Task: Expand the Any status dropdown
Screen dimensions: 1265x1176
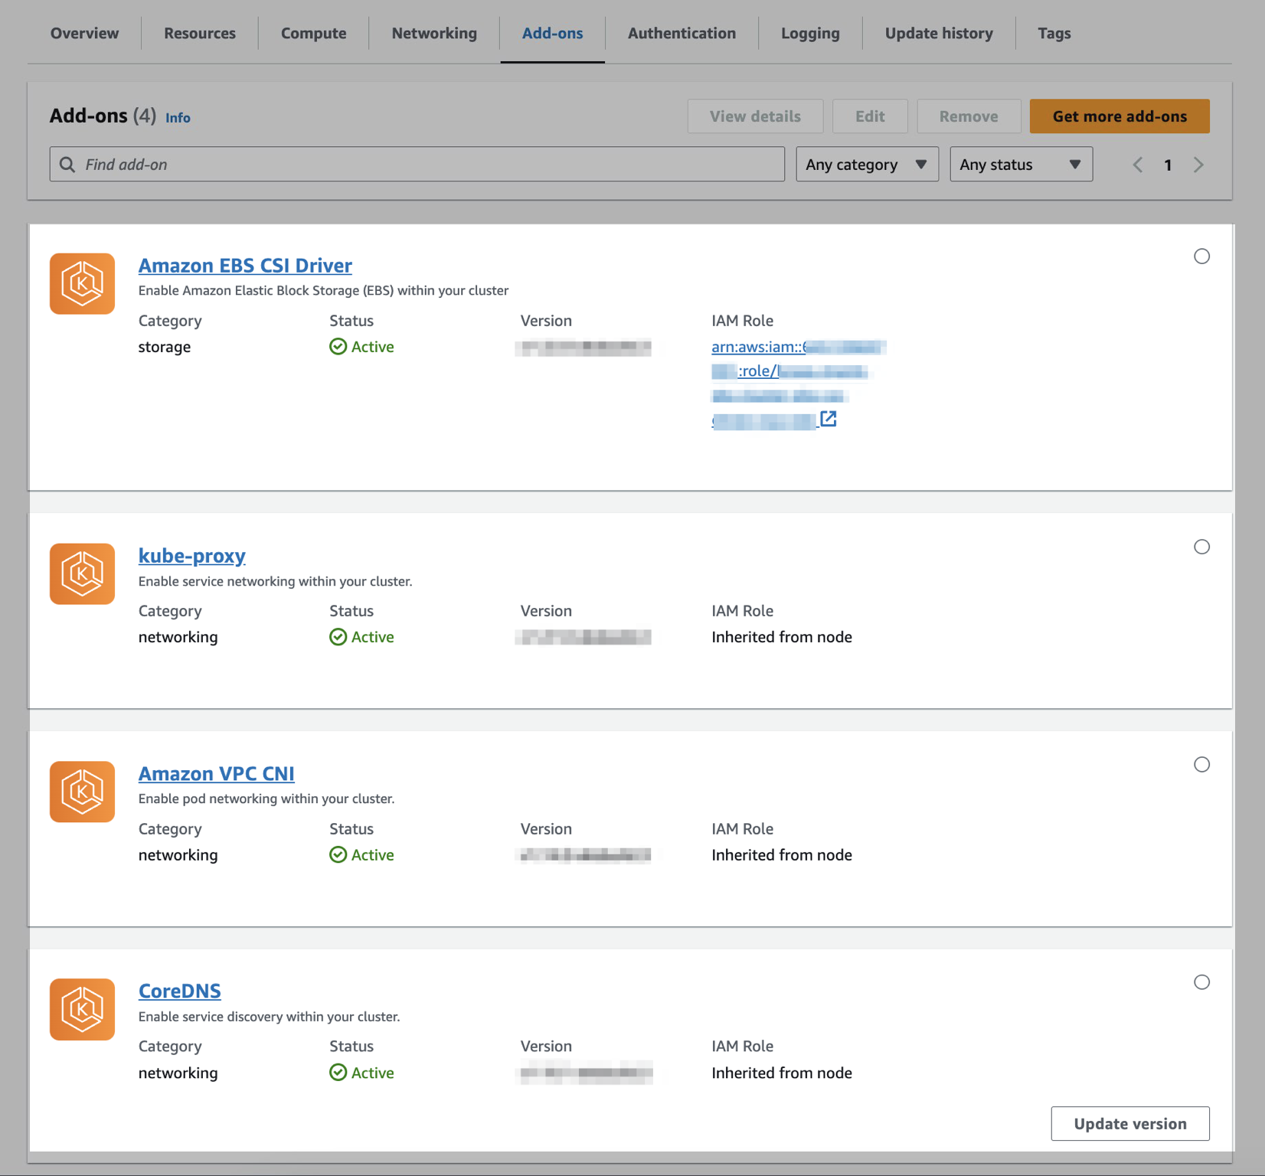Action: 1021,165
